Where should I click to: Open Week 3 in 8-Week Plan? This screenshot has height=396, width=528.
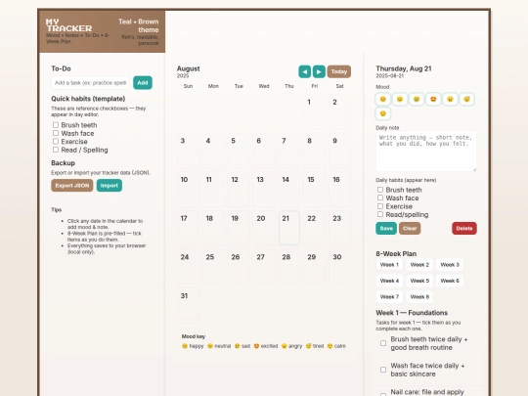point(450,265)
